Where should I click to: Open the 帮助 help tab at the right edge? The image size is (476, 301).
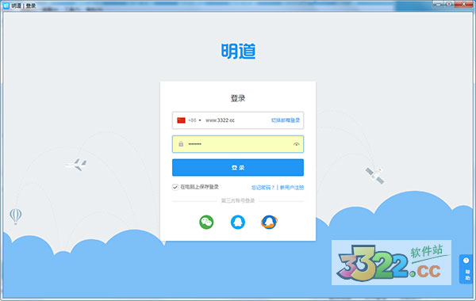click(466, 269)
